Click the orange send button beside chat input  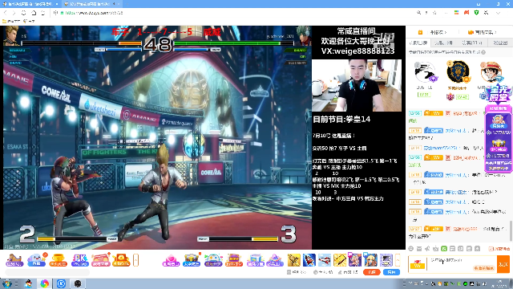pos(503,264)
